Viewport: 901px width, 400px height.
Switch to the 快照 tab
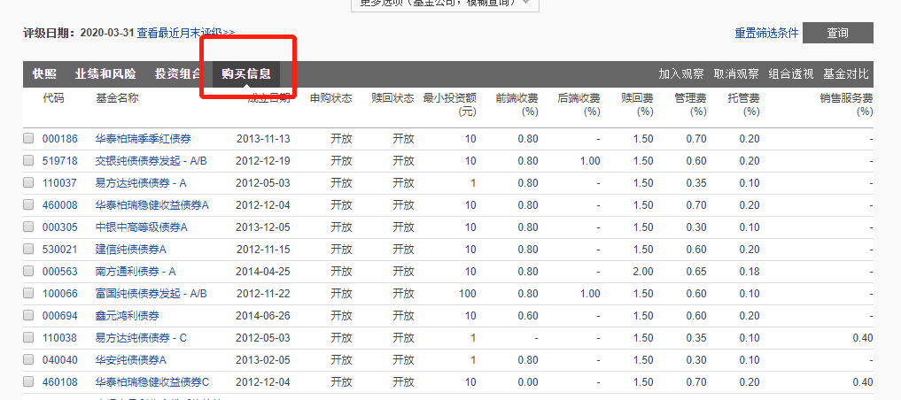pyautogui.click(x=43, y=74)
